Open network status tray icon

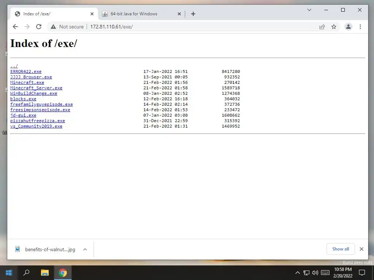point(306,273)
